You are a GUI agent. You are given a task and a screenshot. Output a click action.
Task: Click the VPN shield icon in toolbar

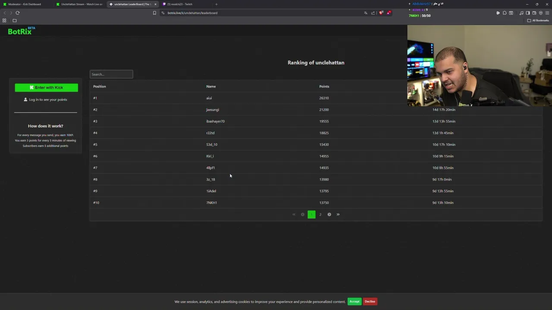(x=541, y=13)
